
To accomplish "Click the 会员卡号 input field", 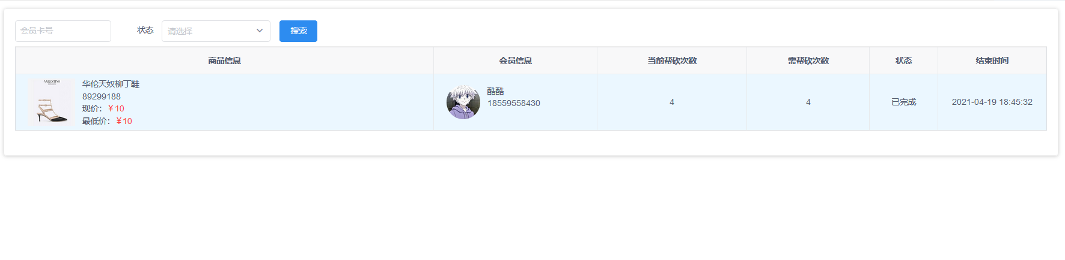I will click(x=63, y=31).
